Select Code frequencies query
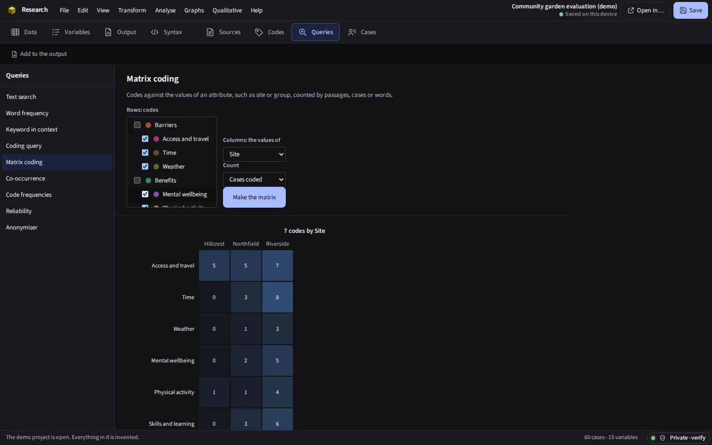 [57, 195]
